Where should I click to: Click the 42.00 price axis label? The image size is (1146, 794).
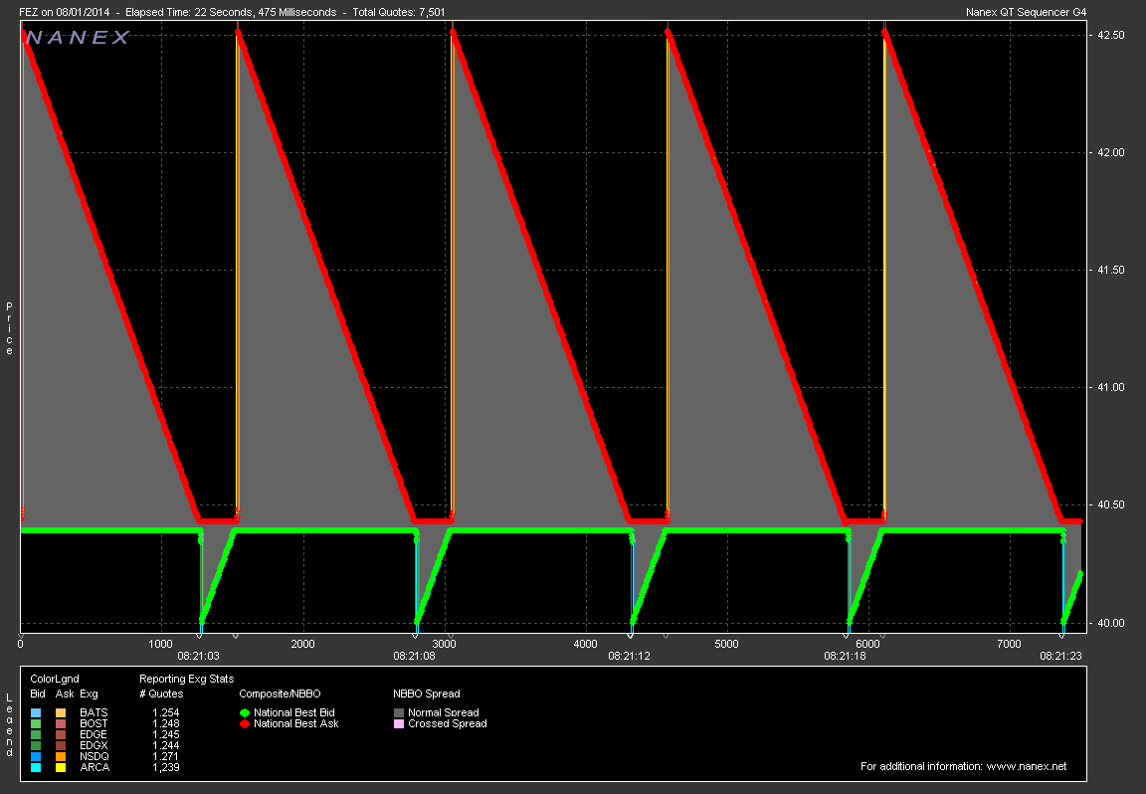click(x=1111, y=153)
